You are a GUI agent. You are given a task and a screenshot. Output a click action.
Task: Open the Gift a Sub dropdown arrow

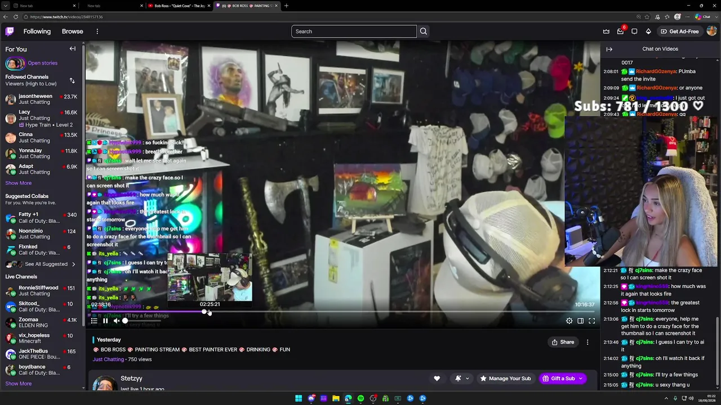580,379
